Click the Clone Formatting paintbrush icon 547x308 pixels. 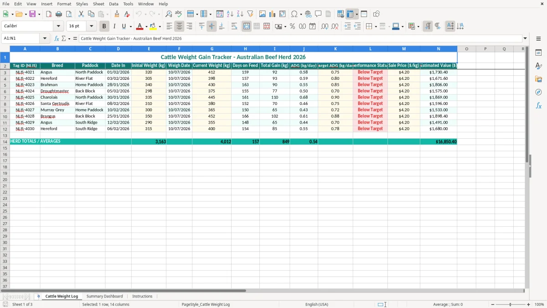pyautogui.click(x=117, y=14)
